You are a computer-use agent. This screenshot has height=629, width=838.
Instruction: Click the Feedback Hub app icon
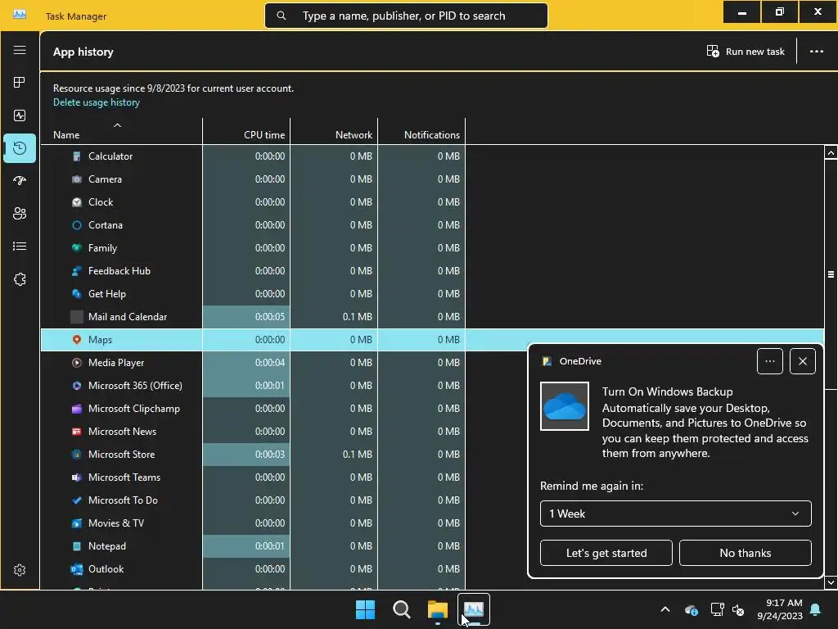coord(77,271)
